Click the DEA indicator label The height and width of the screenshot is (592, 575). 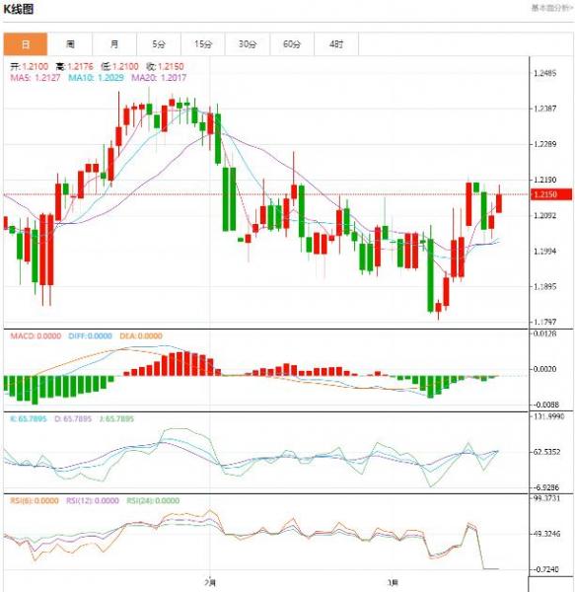pos(141,336)
